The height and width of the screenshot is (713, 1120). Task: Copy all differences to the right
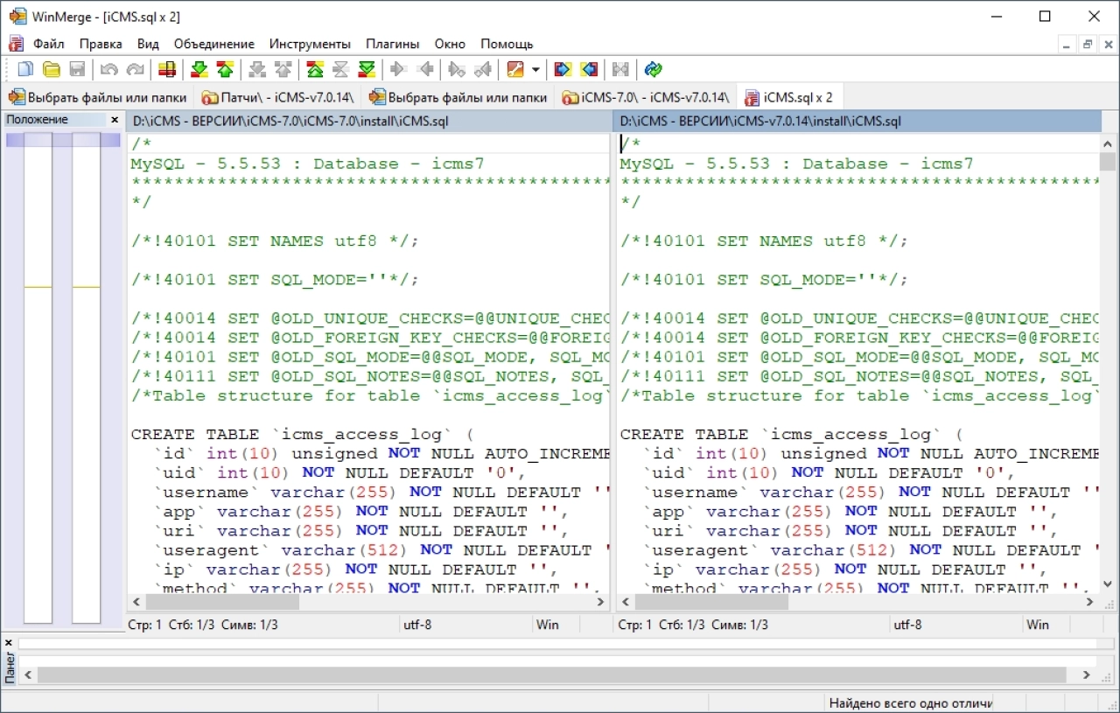(x=563, y=69)
